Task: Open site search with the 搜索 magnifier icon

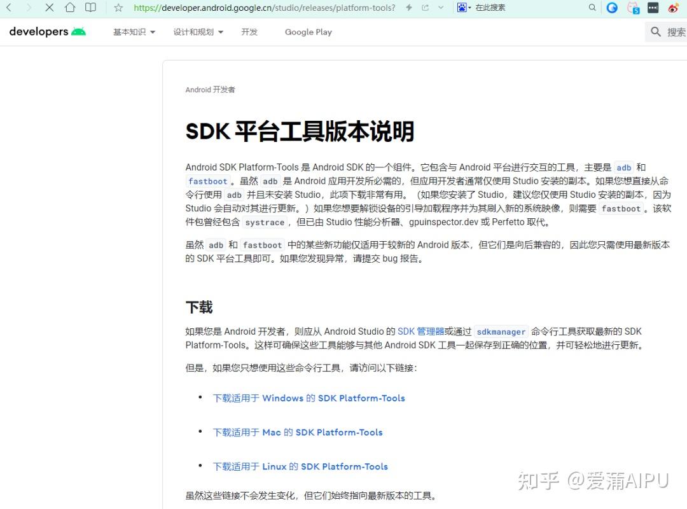Action: point(655,31)
